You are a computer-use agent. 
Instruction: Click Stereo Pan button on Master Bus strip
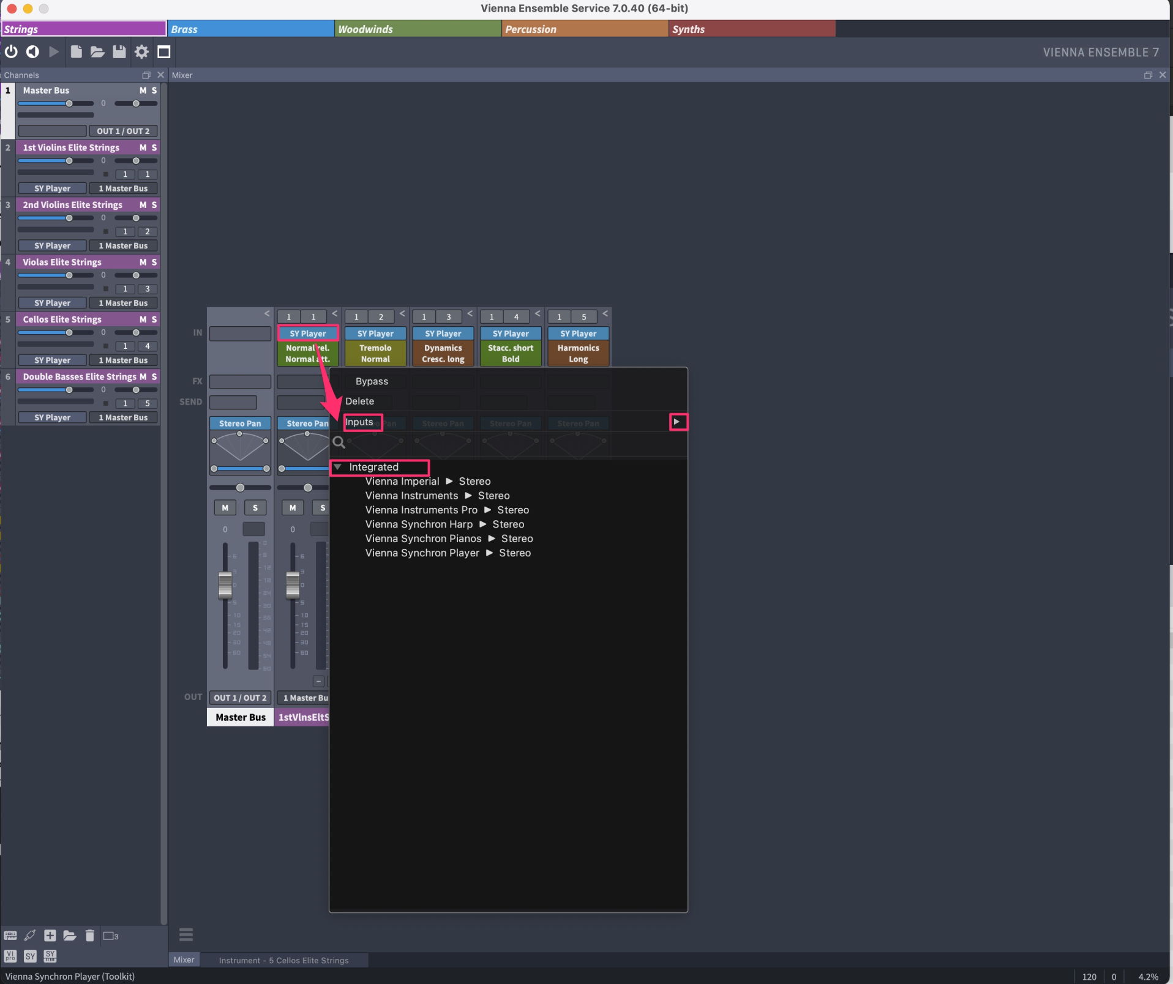click(240, 423)
